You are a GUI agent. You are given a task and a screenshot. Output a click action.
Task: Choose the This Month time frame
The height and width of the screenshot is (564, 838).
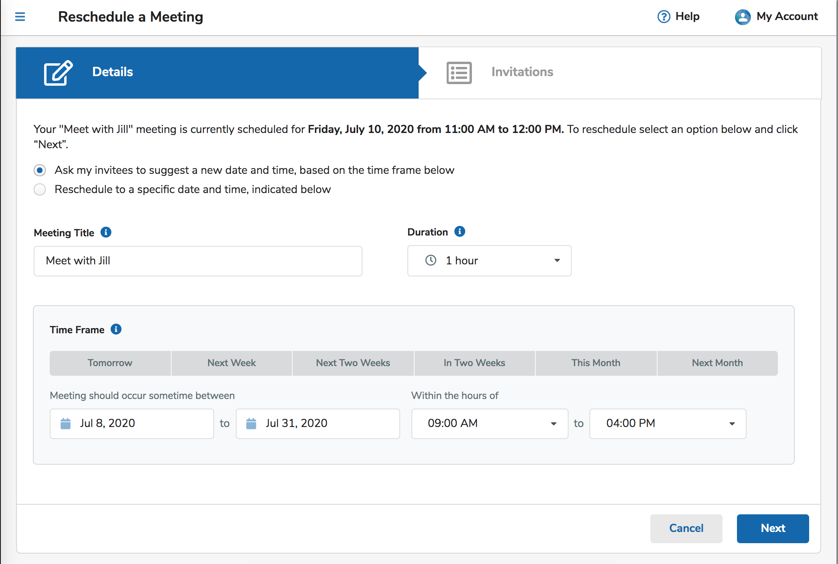pos(596,363)
